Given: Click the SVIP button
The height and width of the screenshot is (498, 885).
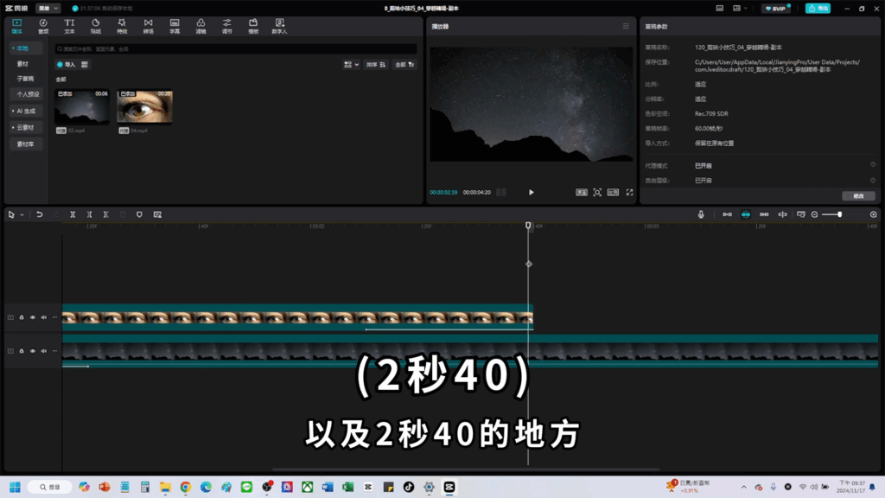Looking at the screenshot, I should (x=775, y=9).
